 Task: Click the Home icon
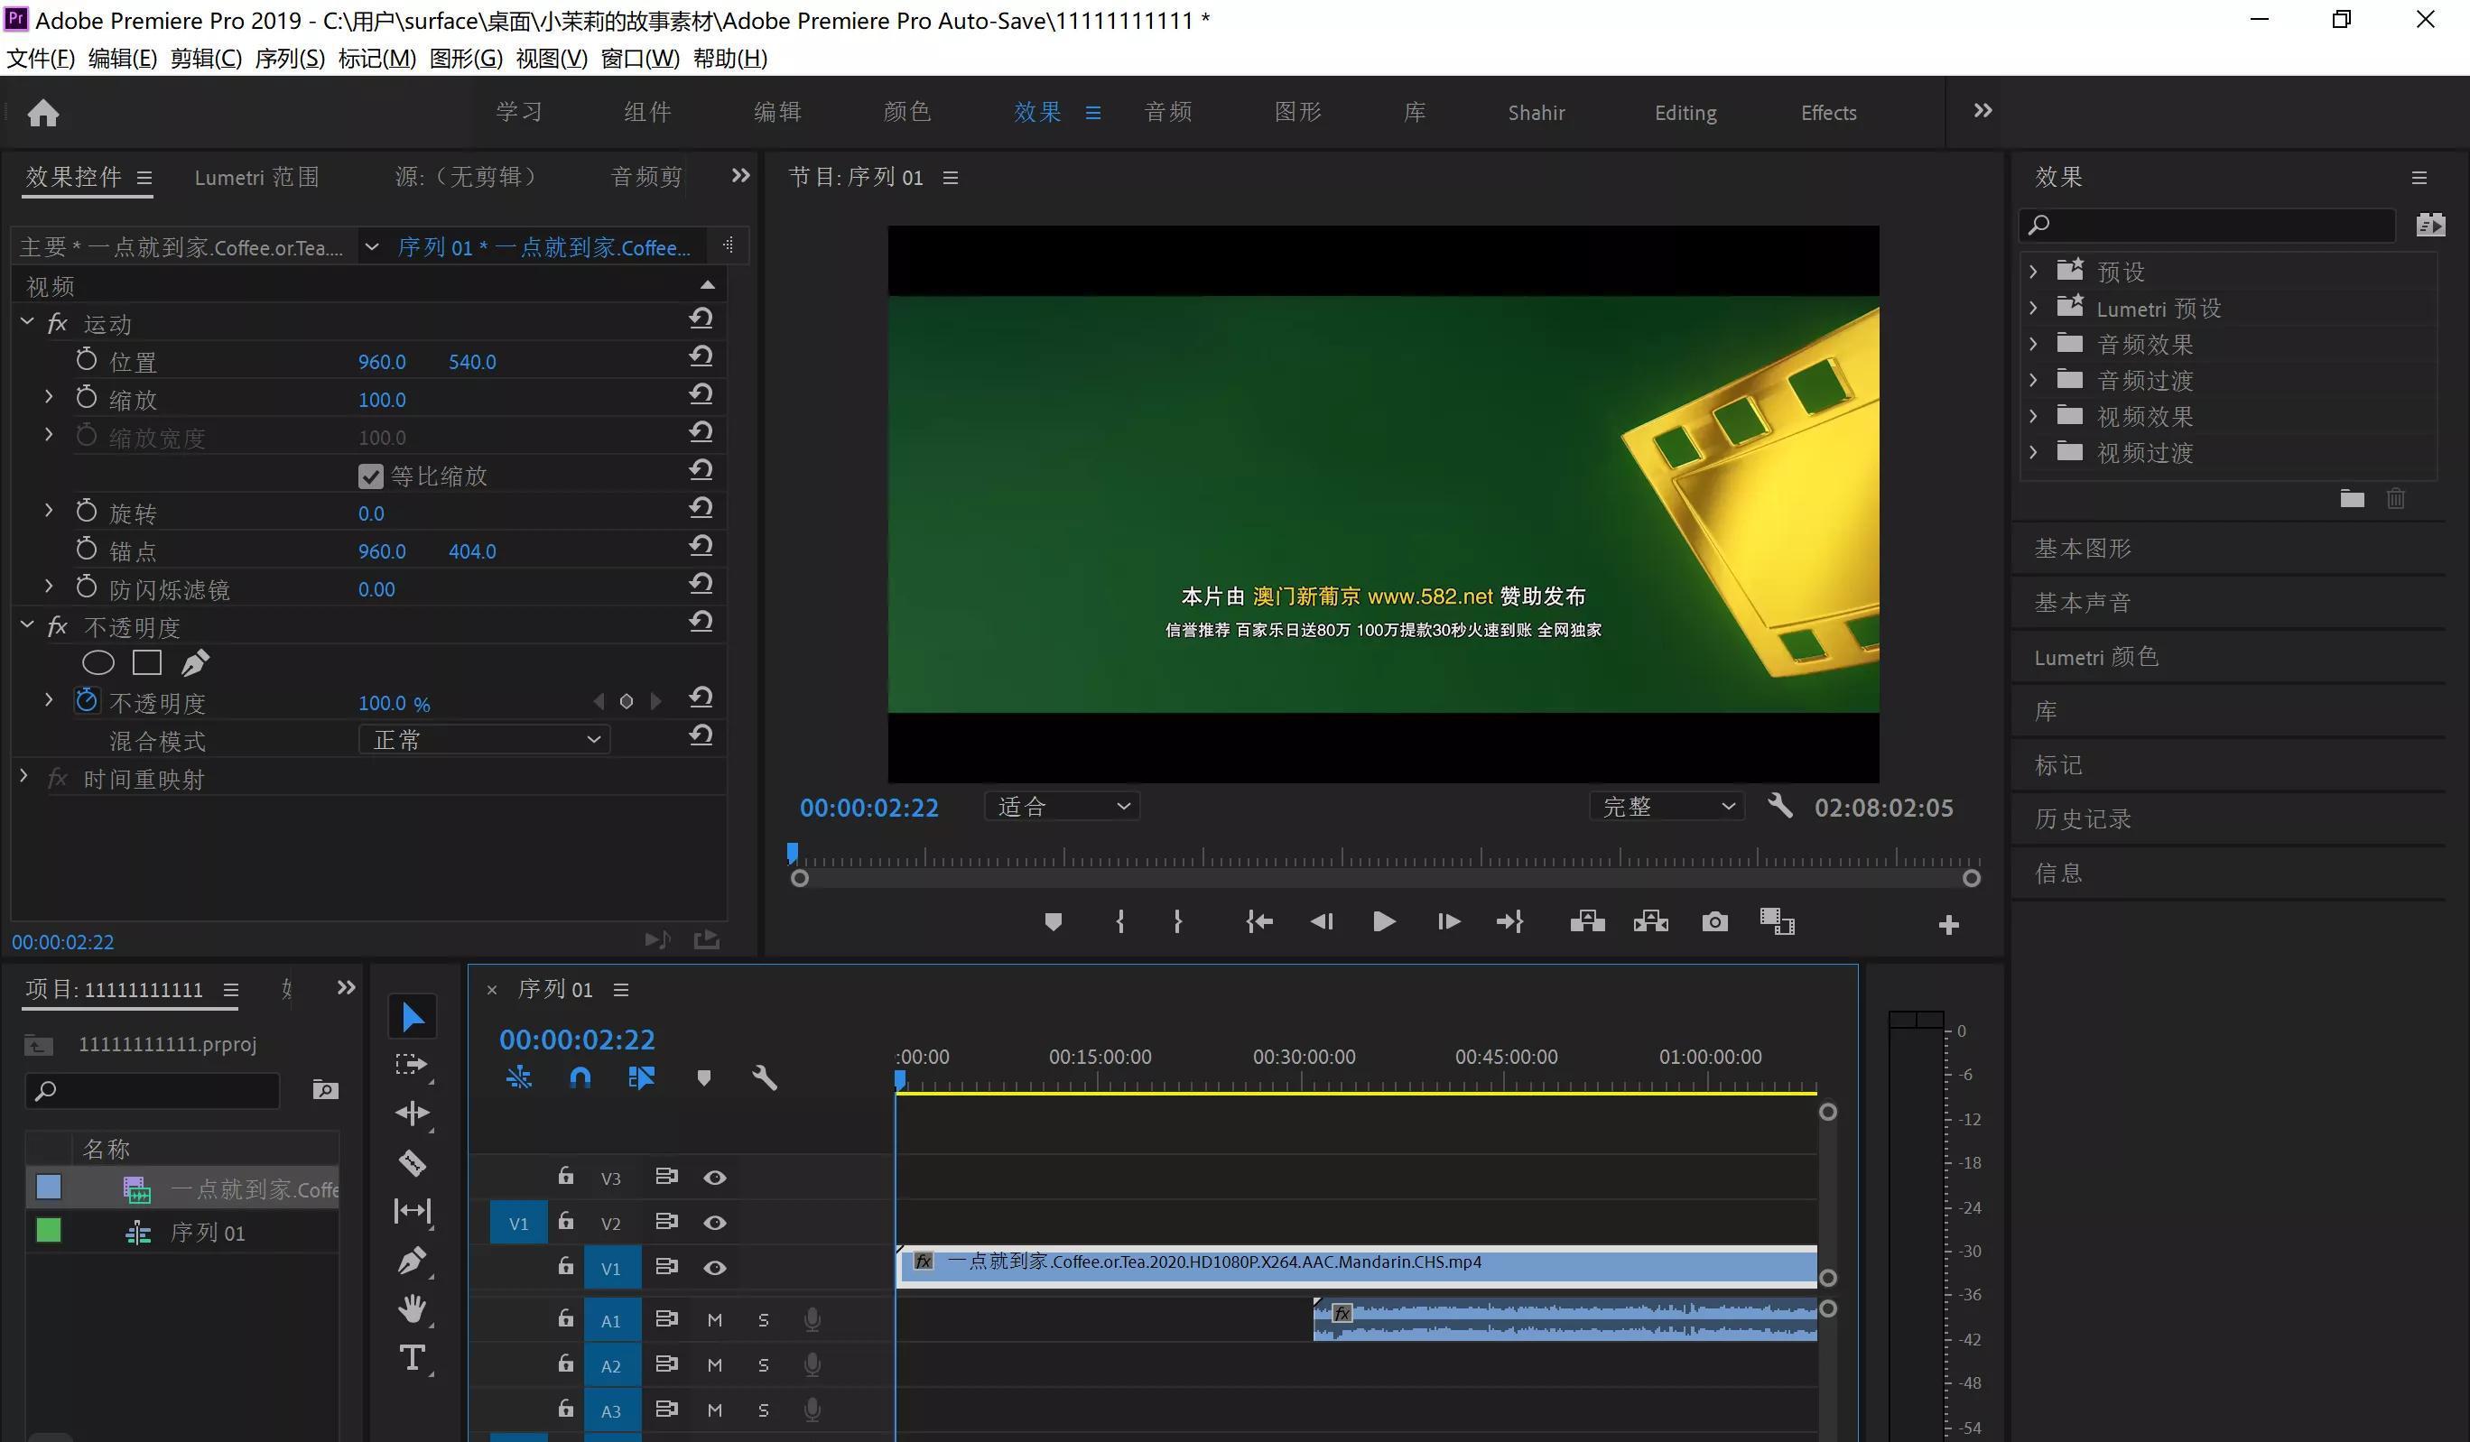(x=43, y=113)
